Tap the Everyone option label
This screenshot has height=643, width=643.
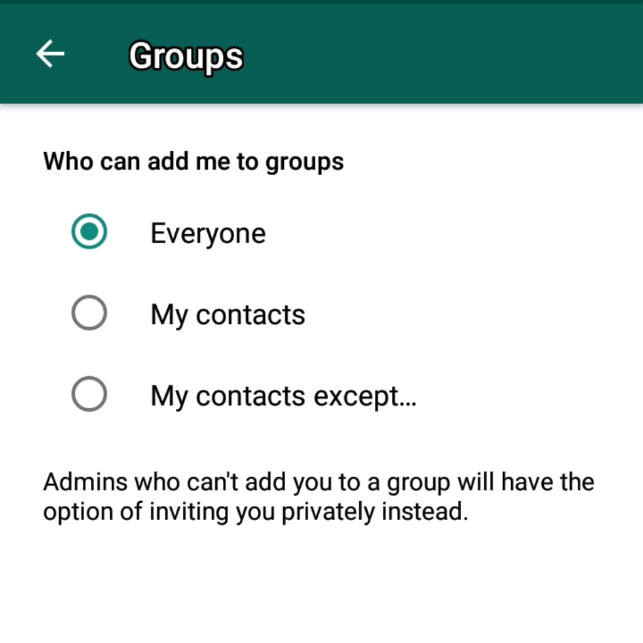coord(208,234)
